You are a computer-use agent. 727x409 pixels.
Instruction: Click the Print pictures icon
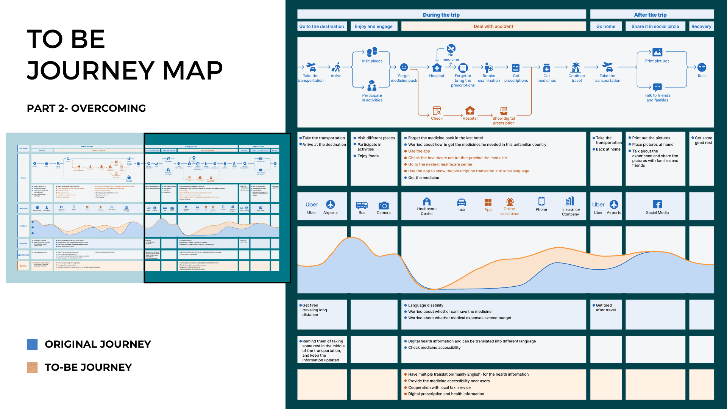tap(657, 52)
